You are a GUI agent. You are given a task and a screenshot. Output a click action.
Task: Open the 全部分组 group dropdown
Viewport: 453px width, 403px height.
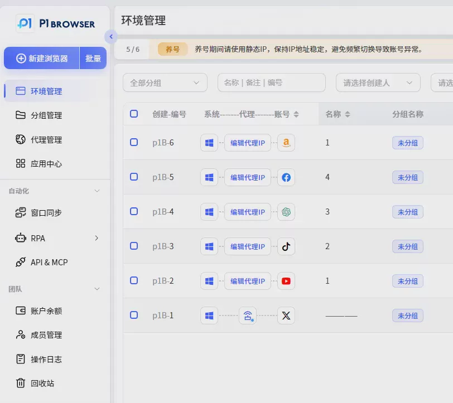[x=165, y=83]
